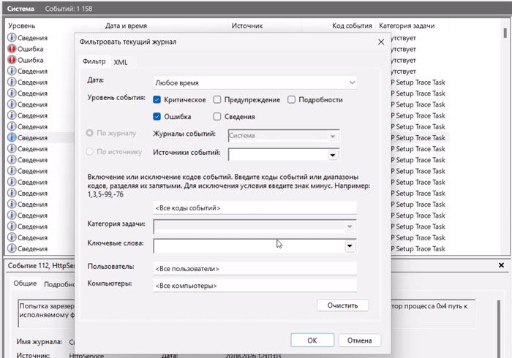
Task: Click the Все компьютеры input field
Action: pos(255,286)
